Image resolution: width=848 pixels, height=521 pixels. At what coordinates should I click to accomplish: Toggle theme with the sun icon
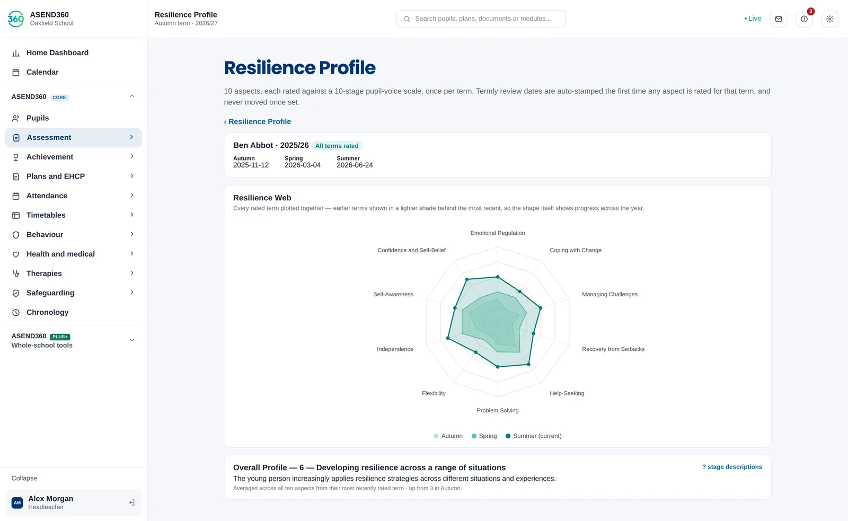tap(829, 19)
